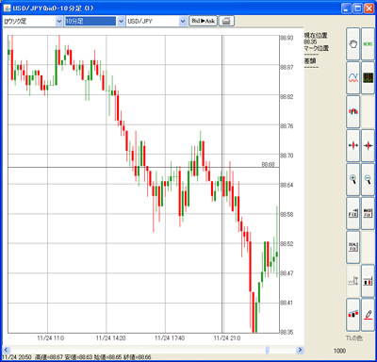
Task: Click the 88.35 price axis label
Action: coord(287,332)
